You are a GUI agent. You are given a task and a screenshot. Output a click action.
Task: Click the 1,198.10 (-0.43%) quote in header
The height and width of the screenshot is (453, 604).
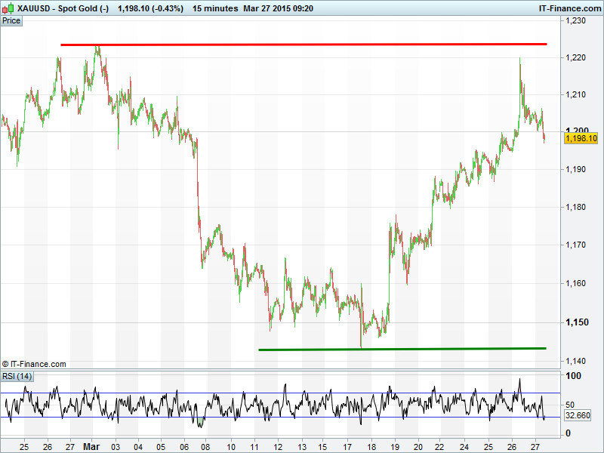click(x=150, y=8)
